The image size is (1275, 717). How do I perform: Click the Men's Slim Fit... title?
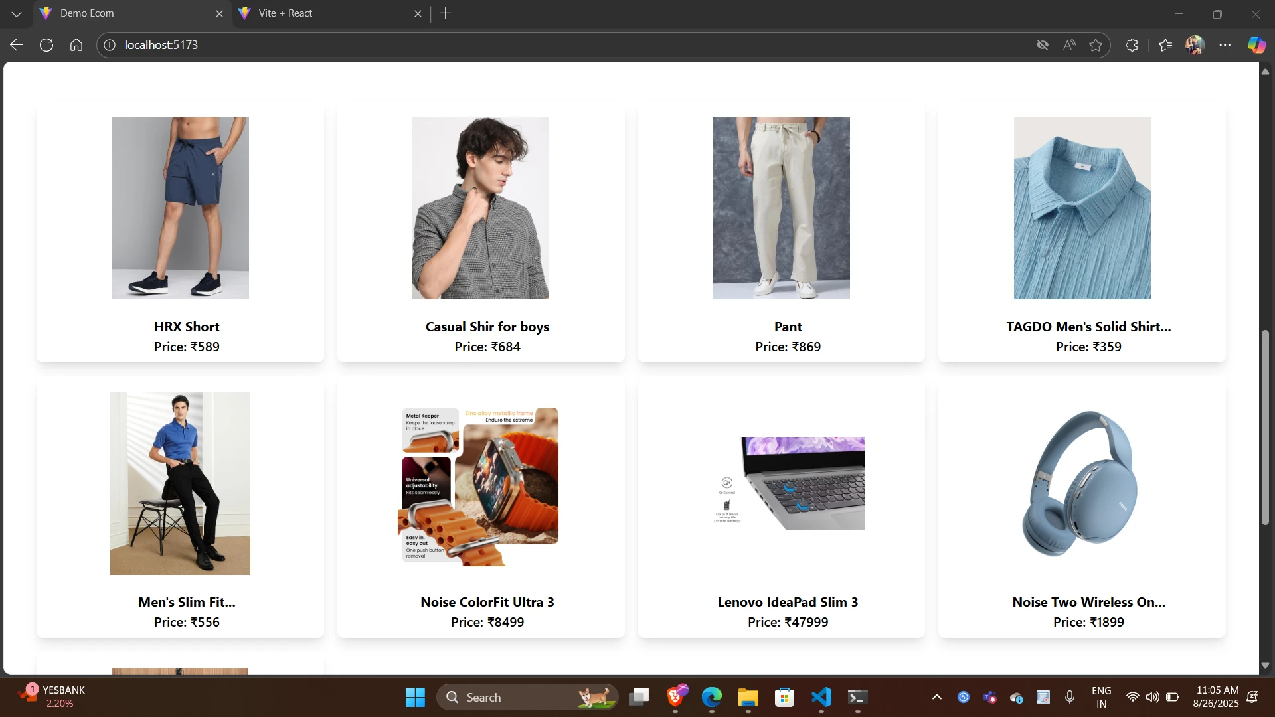click(187, 602)
